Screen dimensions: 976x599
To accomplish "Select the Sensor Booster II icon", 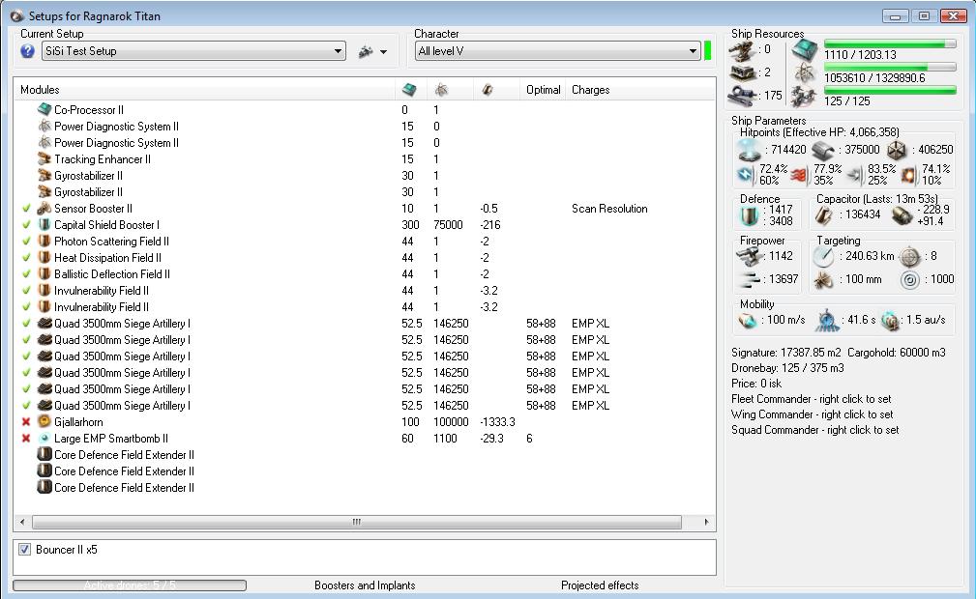I will click(x=44, y=209).
